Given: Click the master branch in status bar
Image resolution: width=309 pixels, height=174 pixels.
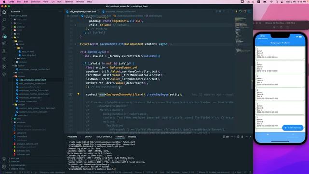Looking at the screenshot, I should pos(8,172).
